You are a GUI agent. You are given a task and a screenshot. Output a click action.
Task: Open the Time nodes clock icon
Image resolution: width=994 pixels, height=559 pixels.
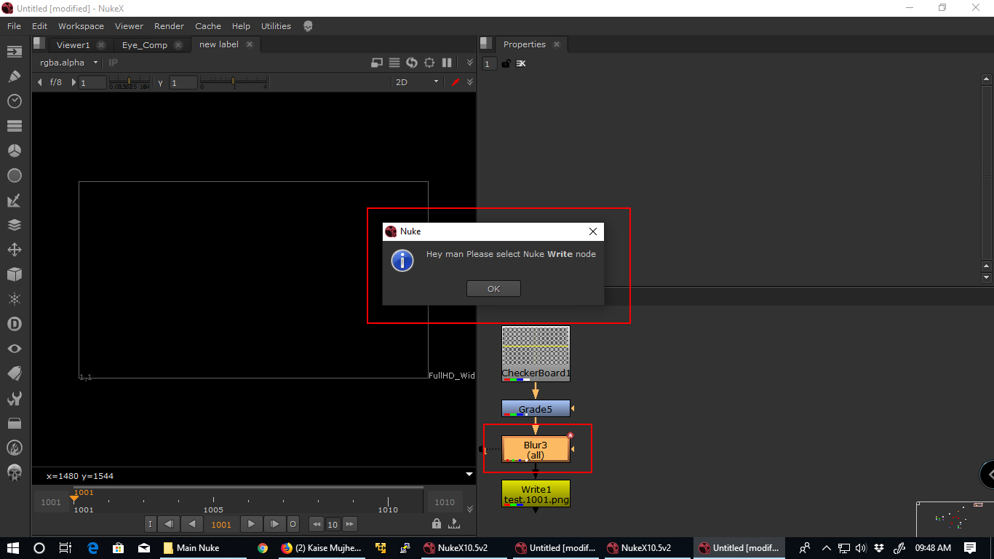tap(14, 101)
